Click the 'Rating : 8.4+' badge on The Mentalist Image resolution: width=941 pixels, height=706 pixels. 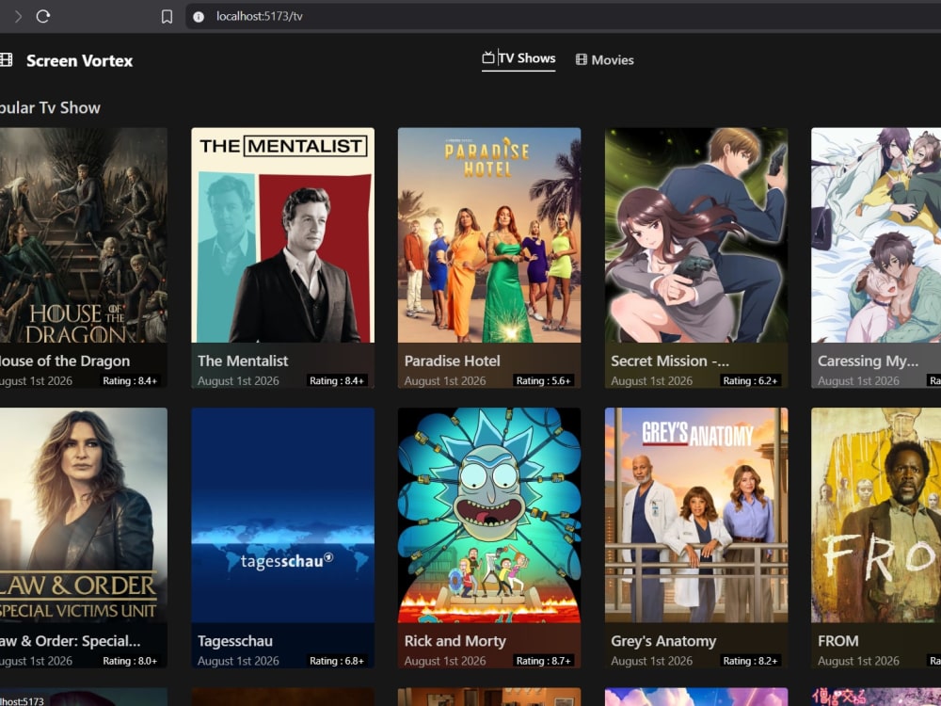click(x=337, y=380)
